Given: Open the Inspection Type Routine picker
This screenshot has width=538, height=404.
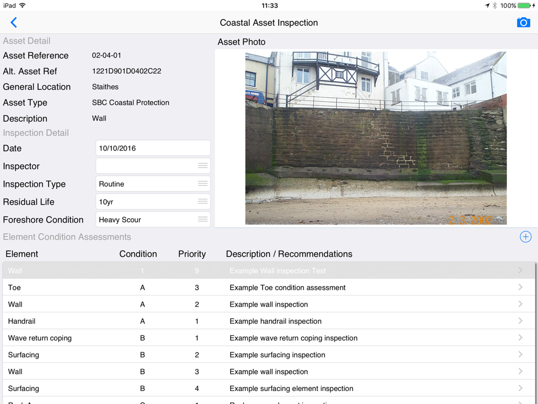Looking at the screenshot, I should (x=153, y=184).
